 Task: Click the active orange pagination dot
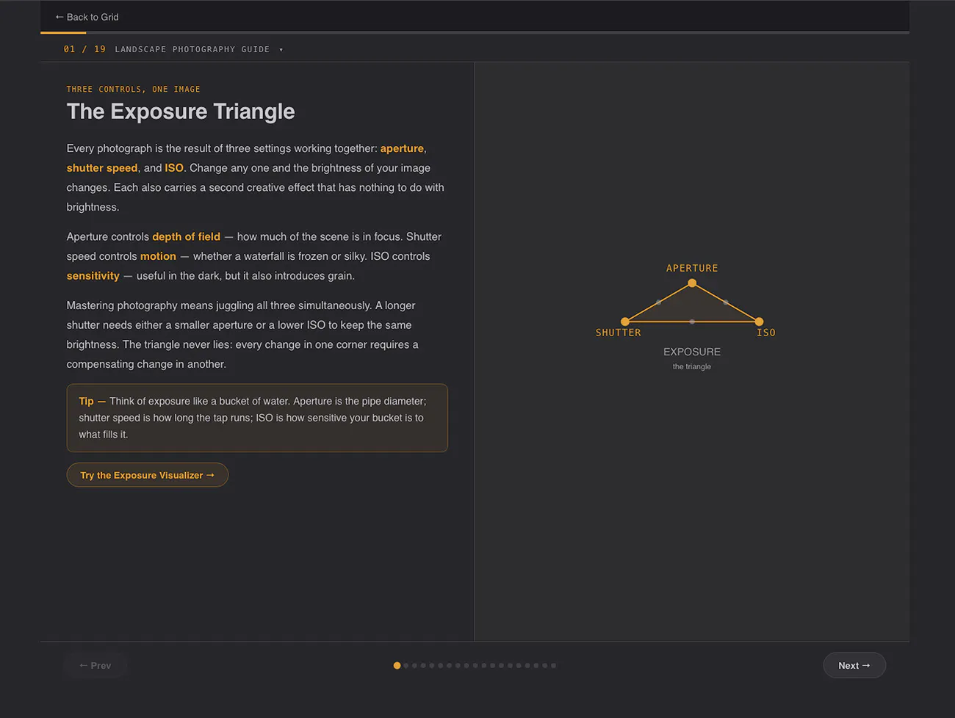(397, 665)
